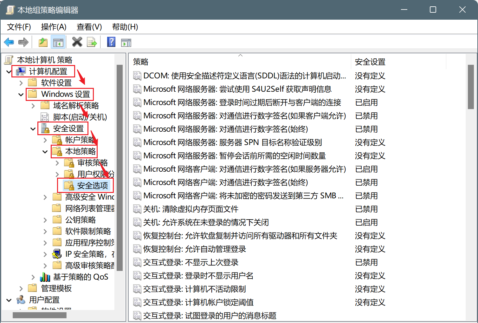Select policy 交互式登录: 试图登录的用户的消息标题
This screenshot has height=323, width=478.
[x=210, y=316]
